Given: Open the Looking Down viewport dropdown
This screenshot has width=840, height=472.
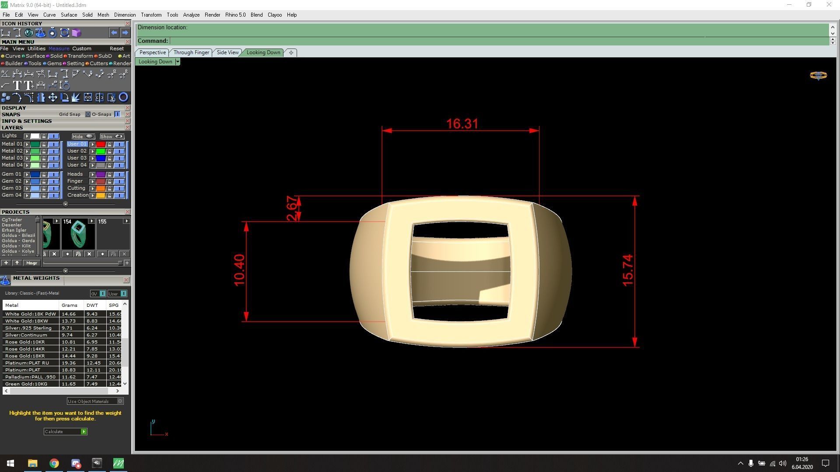Looking at the screenshot, I should (177, 62).
